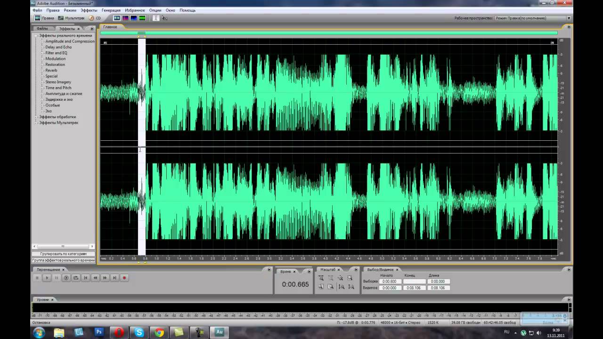Switch to the Файлы tab
This screenshot has width=603, height=339.
42,29
